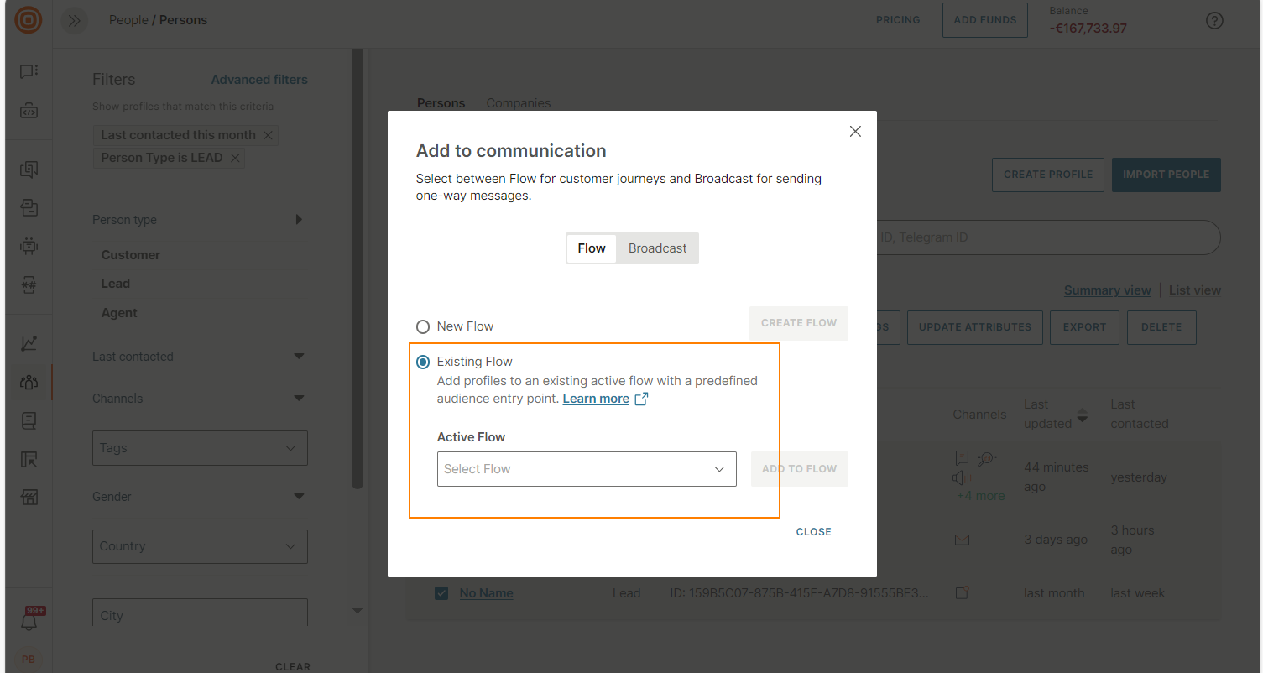Viewport: 1263px width, 673px height.
Task: Expand the sidebar with double-chevron icon
Action: point(75,21)
